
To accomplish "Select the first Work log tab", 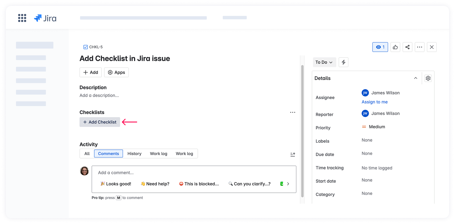I will point(159,154).
